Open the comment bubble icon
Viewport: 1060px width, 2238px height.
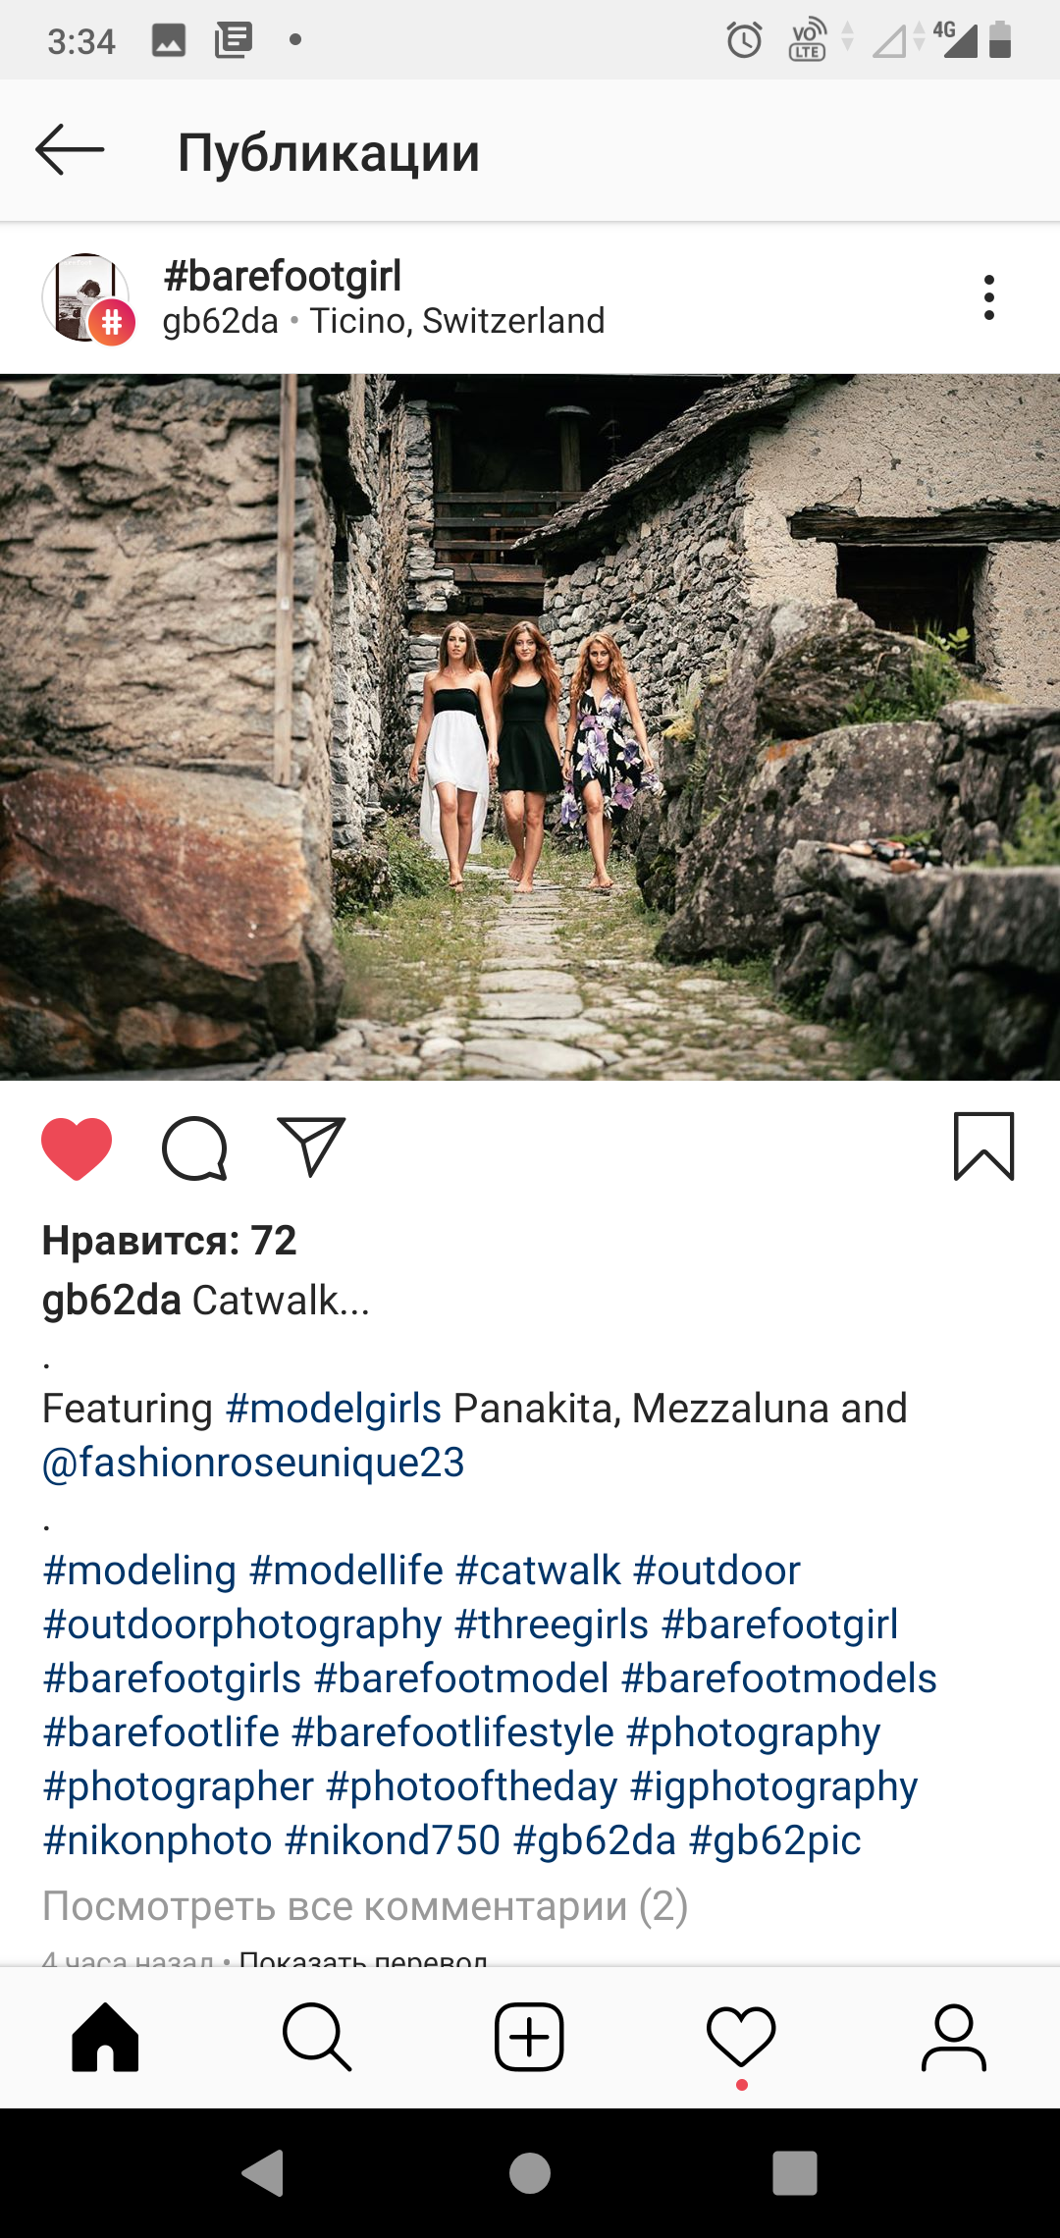coord(194,1148)
